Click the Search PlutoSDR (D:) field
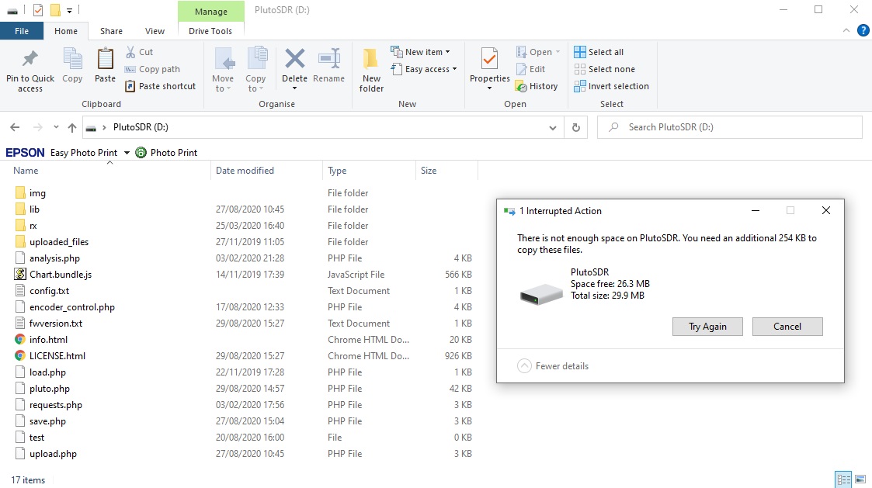Image resolution: width=872 pixels, height=488 pixels. 730,127
